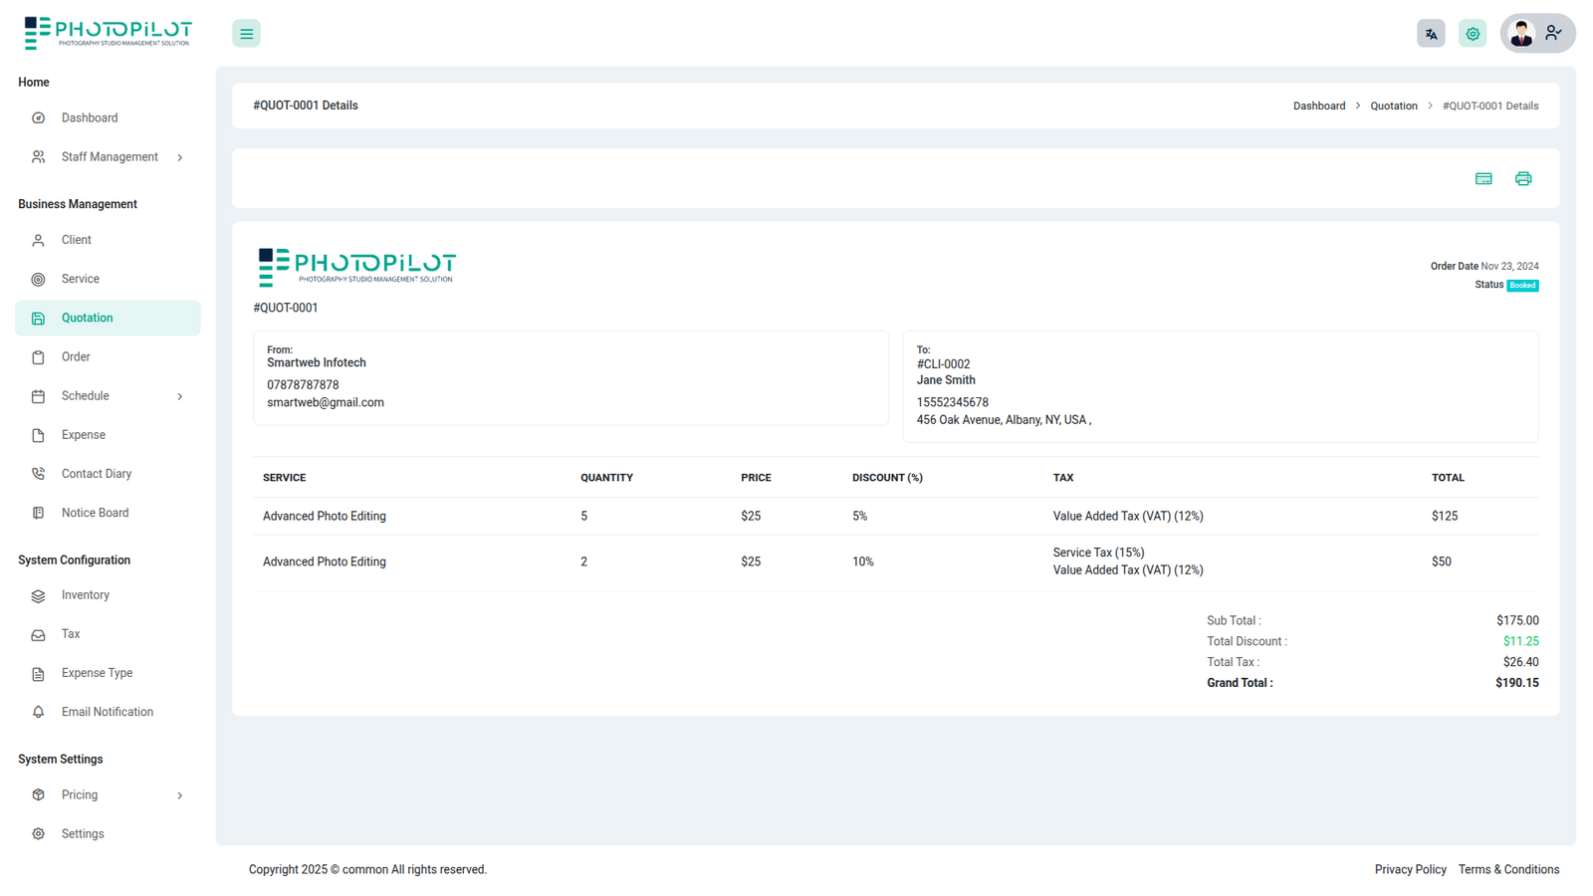The width and height of the screenshot is (1593, 896).
Task: Click the Dashboard breadcrumb link
Action: point(1318,107)
